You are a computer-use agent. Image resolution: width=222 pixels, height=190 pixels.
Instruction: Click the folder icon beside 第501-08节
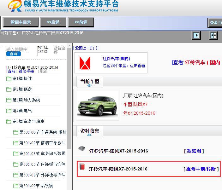click(x=15, y=175)
